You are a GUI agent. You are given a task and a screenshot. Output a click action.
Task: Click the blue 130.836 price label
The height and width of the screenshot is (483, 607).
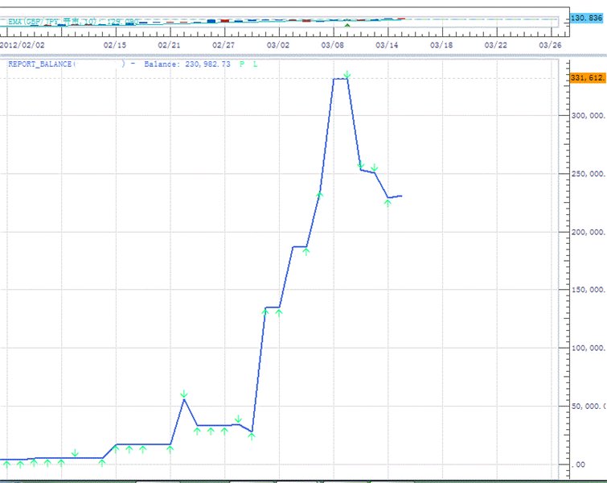(x=585, y=17)
